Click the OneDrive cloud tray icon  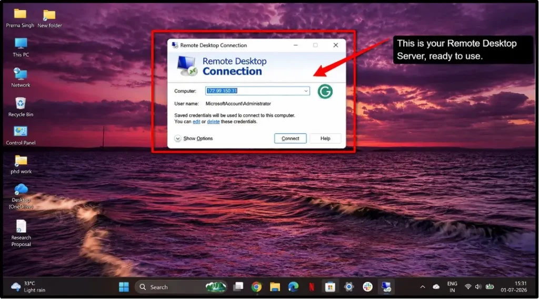pyautogui.click(x=436, y=286)
